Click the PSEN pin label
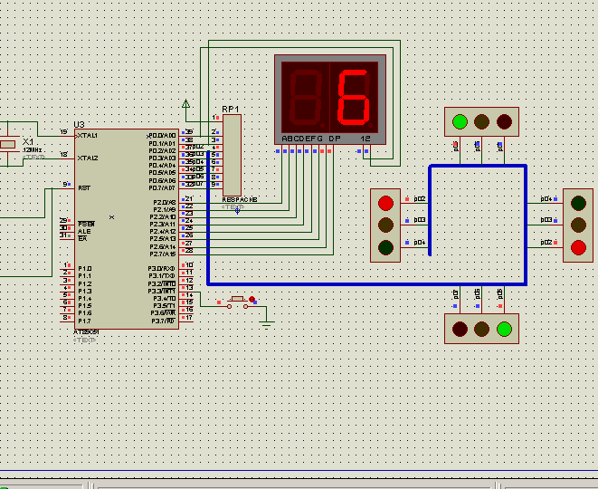 pos(86,224)
